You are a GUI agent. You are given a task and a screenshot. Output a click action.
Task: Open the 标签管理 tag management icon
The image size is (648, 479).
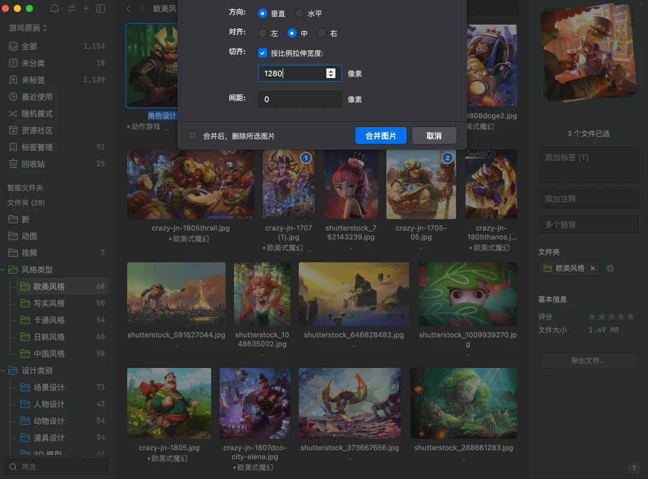[x=13, y=147]
